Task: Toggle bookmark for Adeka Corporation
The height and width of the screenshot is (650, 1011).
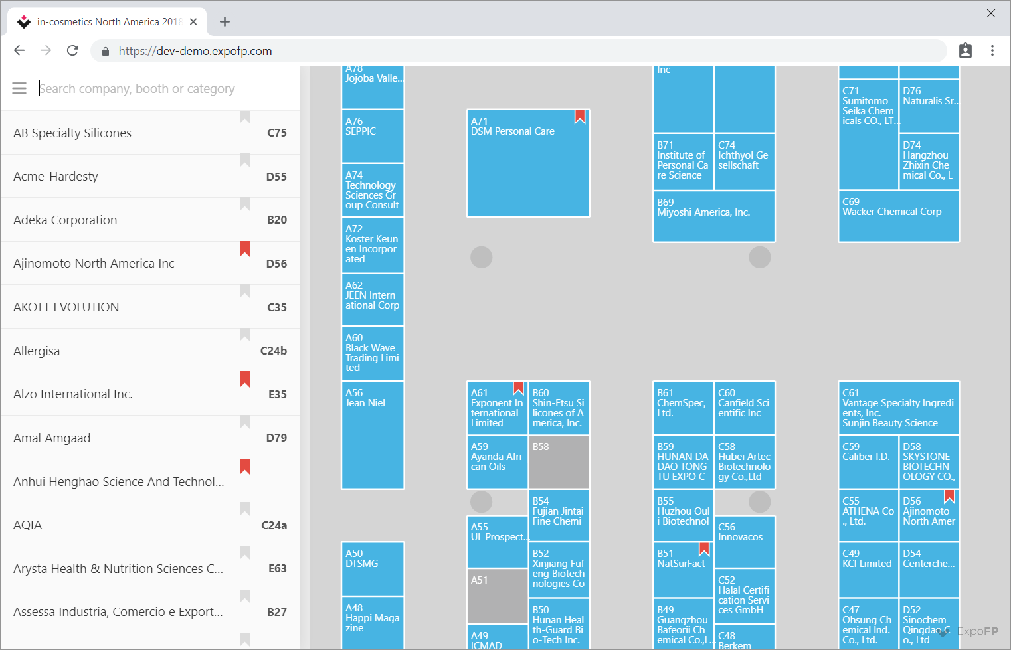Action: (x=244, y=204)
